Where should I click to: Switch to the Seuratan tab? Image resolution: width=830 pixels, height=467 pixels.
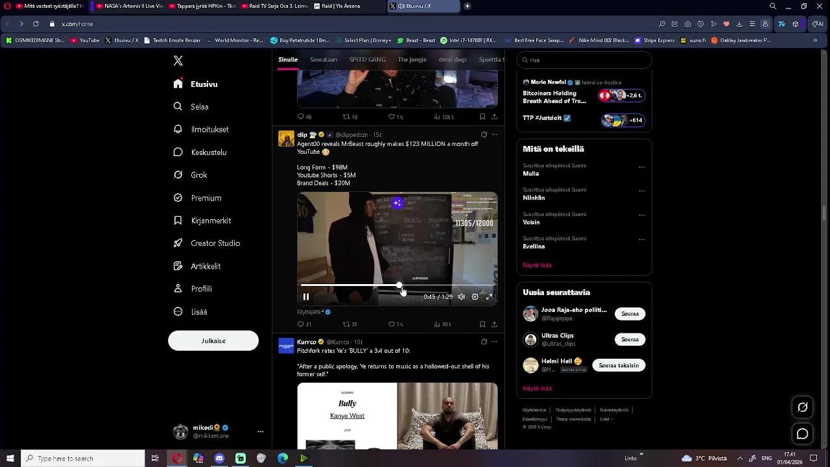(324, 60)
